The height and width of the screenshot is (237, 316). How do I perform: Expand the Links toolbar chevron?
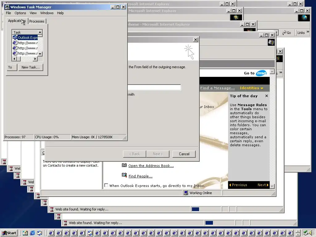[x=308, y=32]
